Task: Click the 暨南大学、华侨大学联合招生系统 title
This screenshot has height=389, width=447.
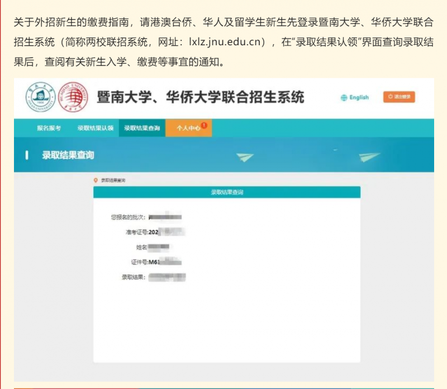Action: tap(201, 97)
